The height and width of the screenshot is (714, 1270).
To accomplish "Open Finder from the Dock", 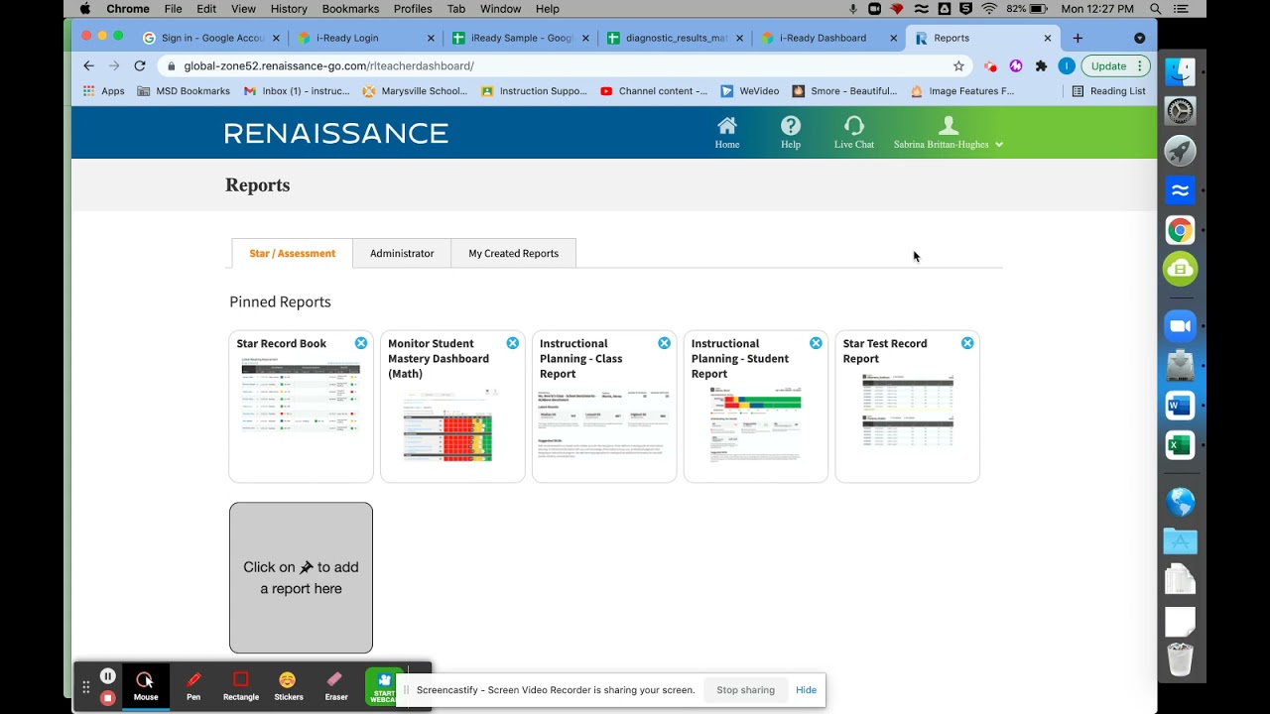I will tap(1181, 71).
